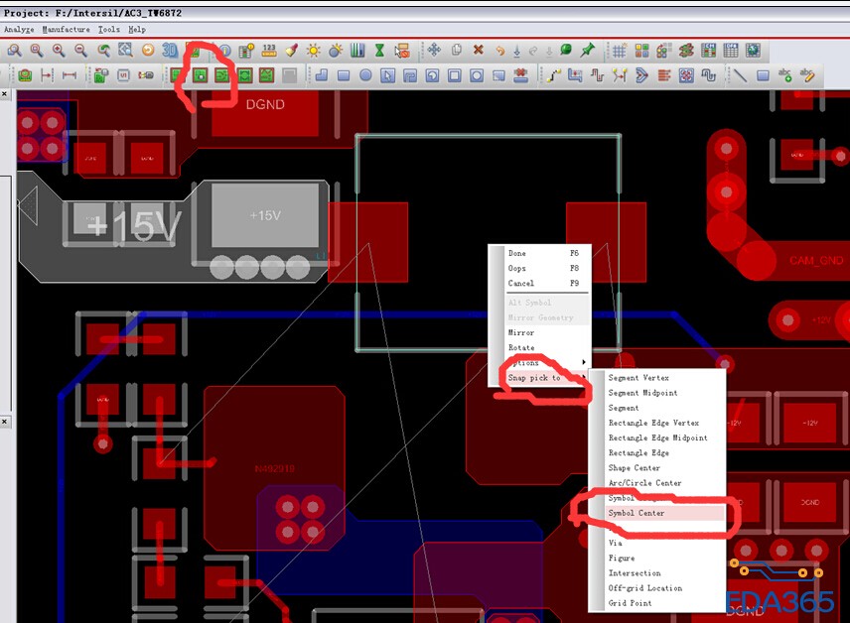The width and height of the screenshot is (850, 623).
Task: Open the Help menu
Action: tap(137, 29)
